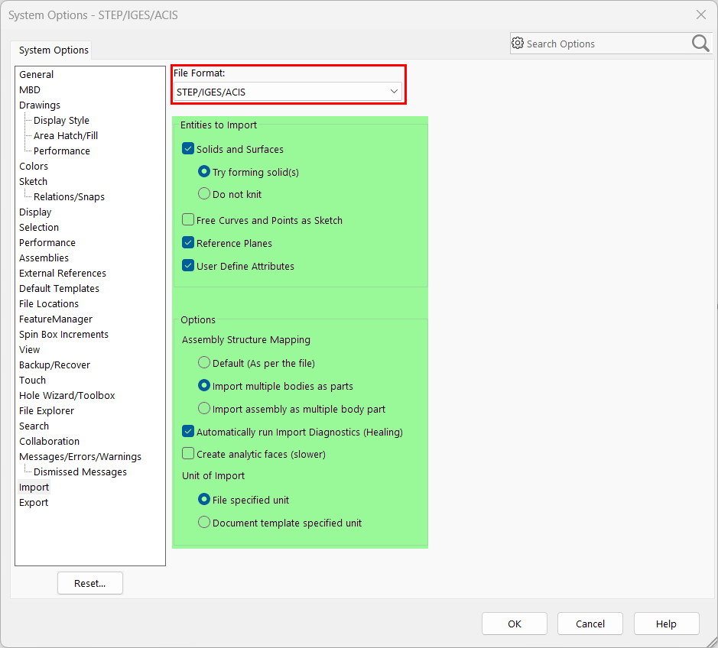Close the System Options dialog
The image size is (718, 648).
coord(700,15)
